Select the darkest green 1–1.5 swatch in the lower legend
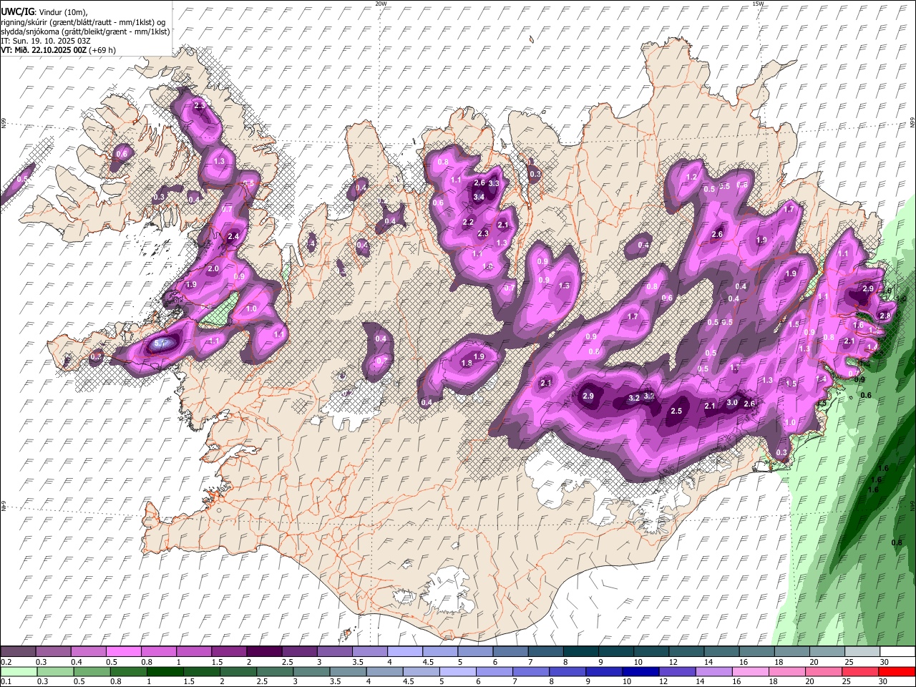916x687 pixels. 165,672
